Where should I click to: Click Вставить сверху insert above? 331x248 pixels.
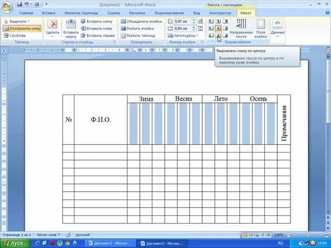(x=71, y=28)
